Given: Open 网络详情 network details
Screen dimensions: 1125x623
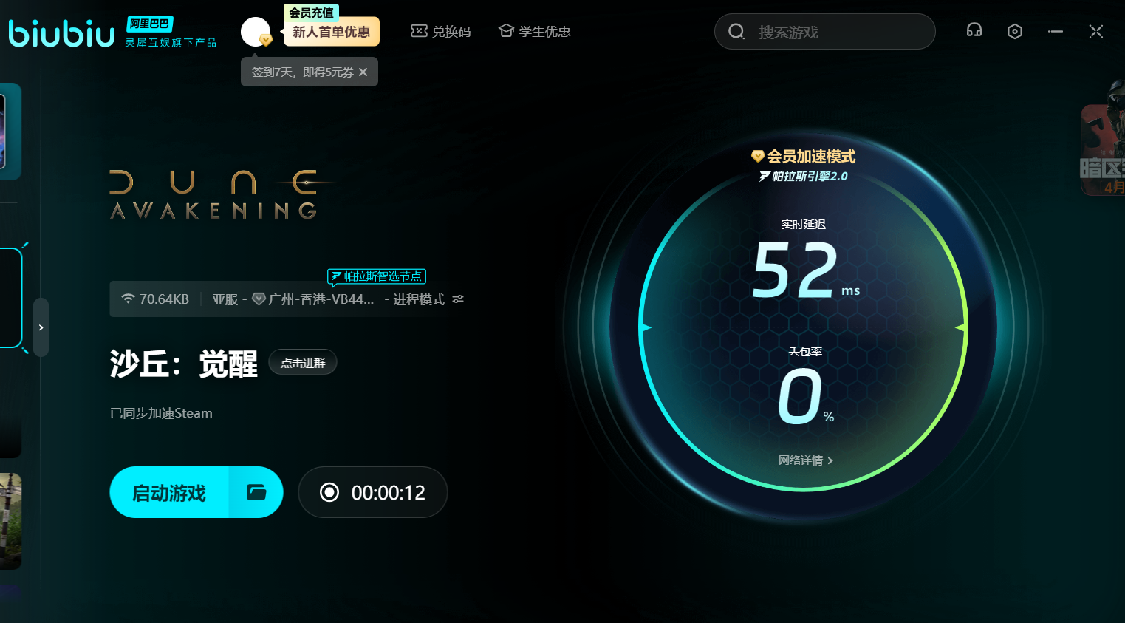Looking at the screenshot, I should 805,460.
